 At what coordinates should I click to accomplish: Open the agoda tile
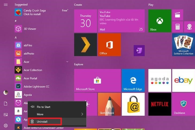tap(160, 80)
